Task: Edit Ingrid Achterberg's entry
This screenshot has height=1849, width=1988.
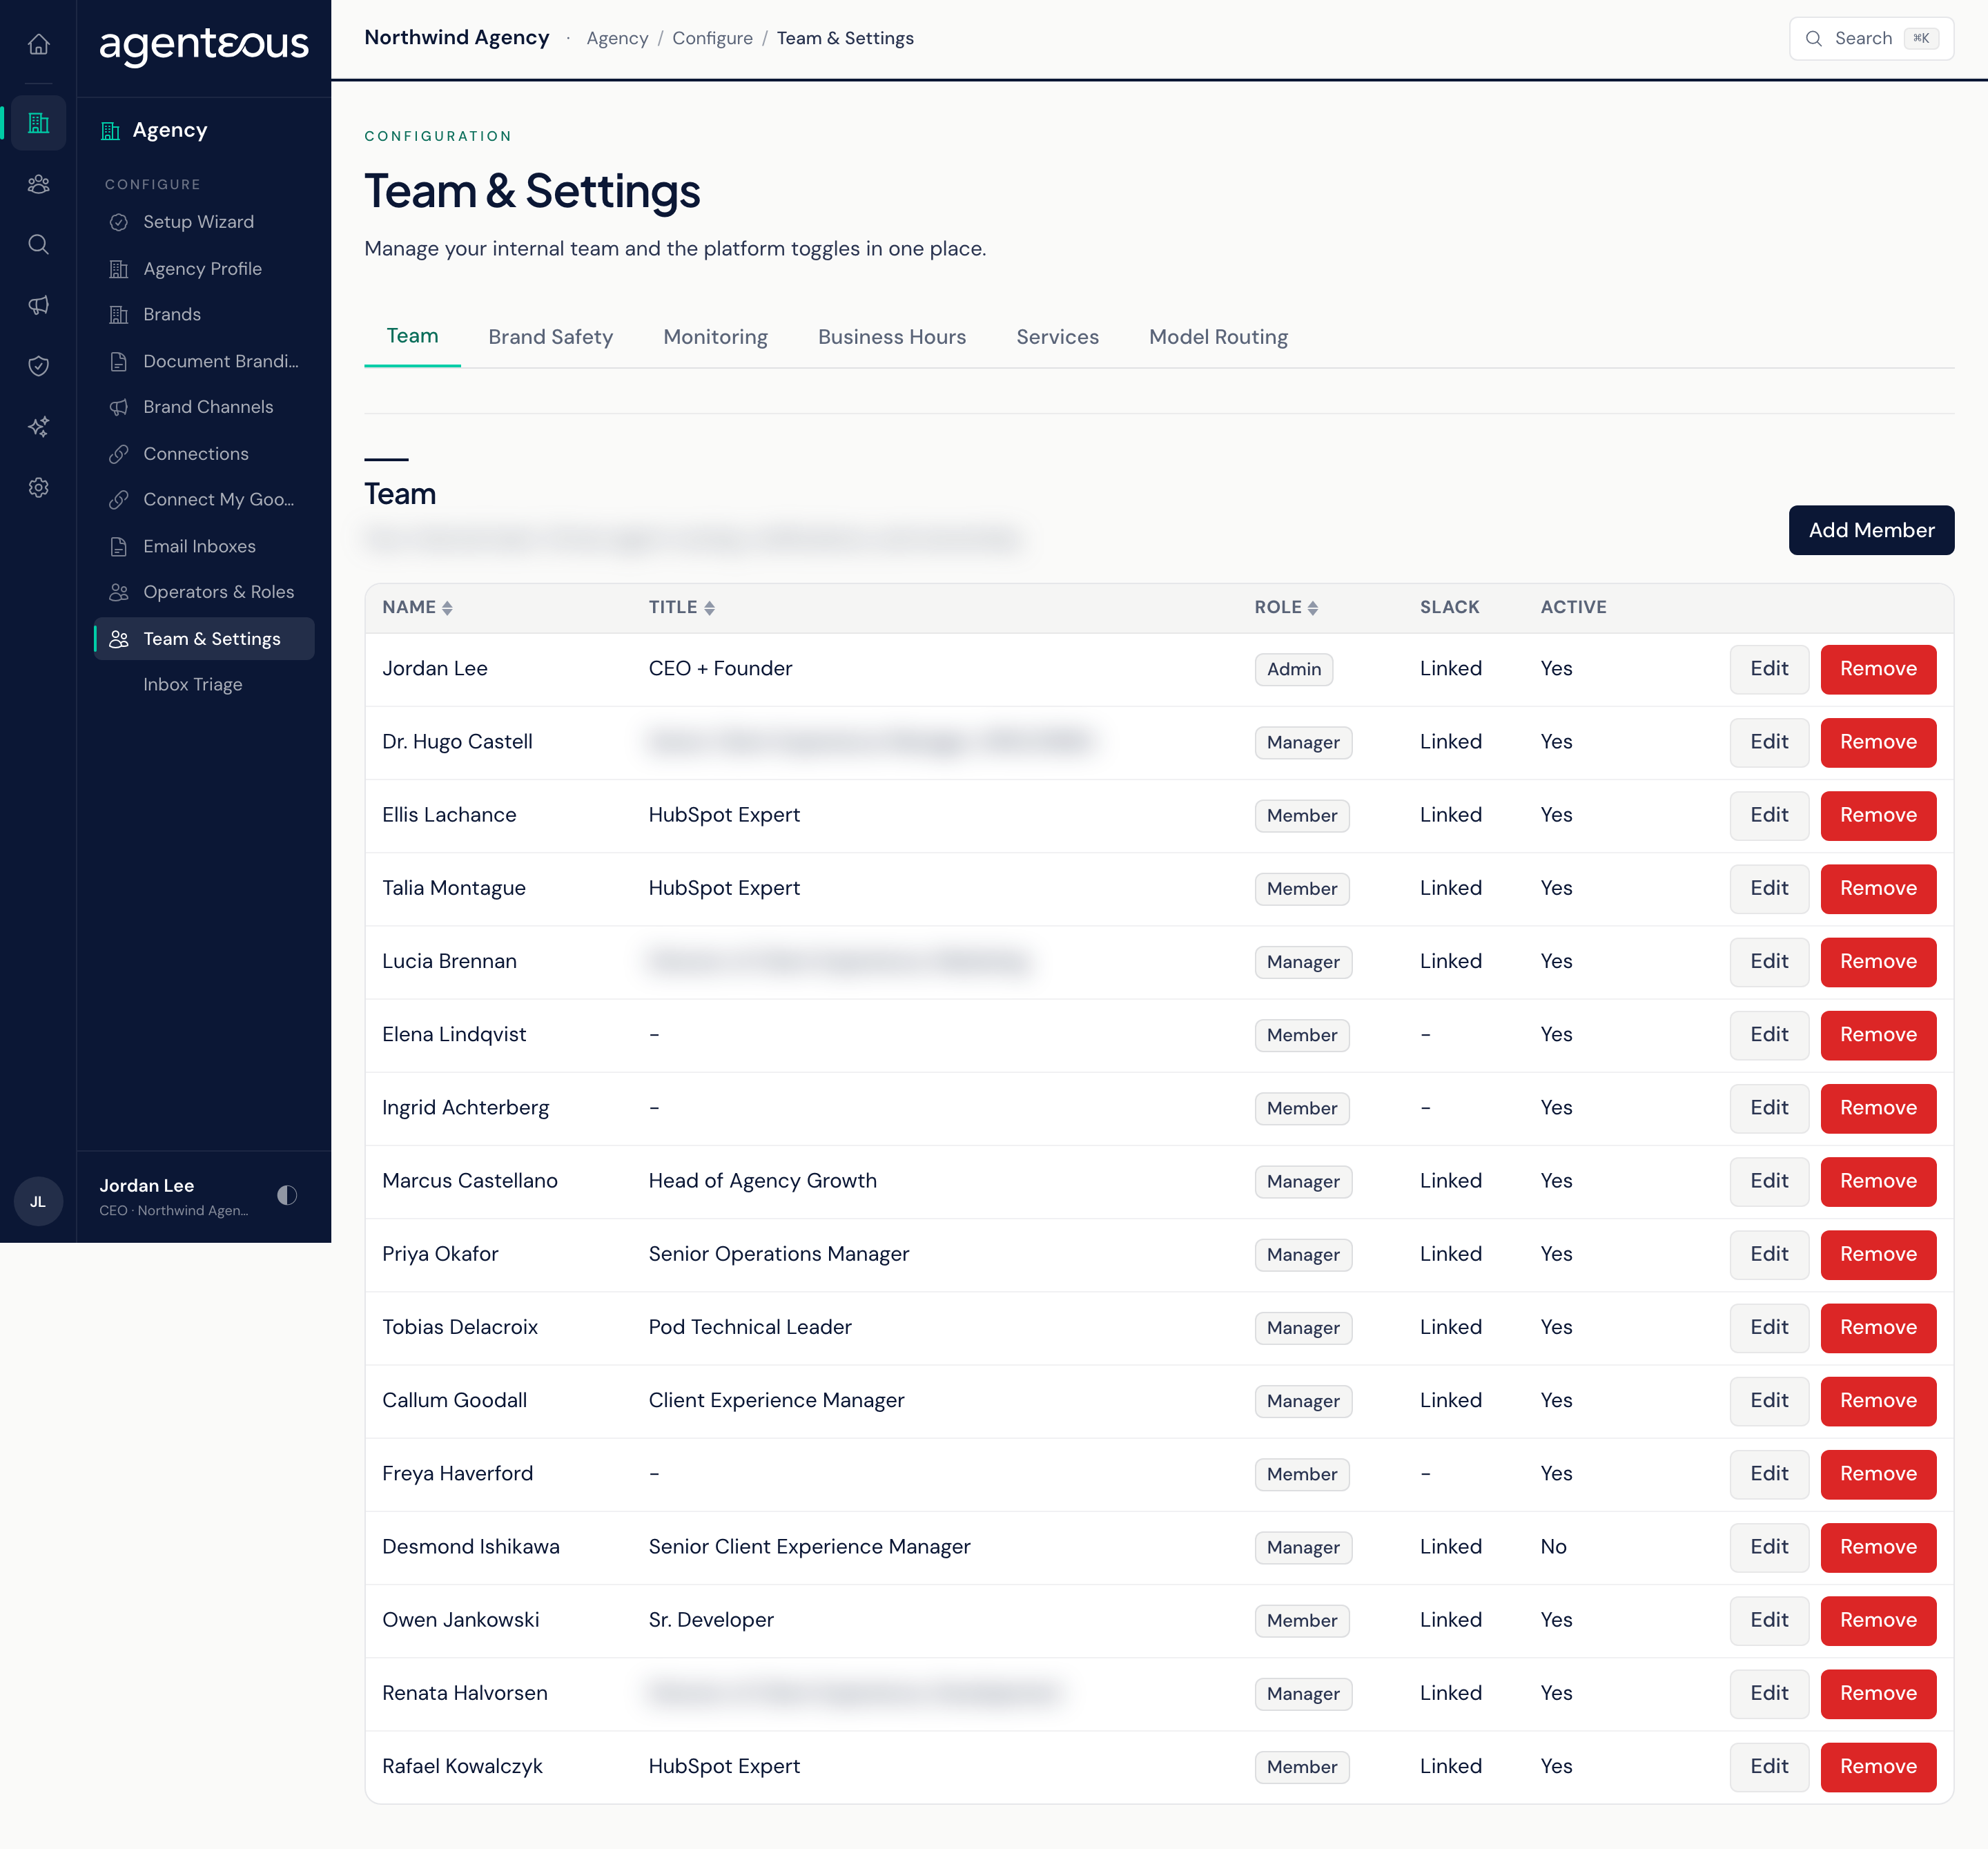Action: 1769,1108
